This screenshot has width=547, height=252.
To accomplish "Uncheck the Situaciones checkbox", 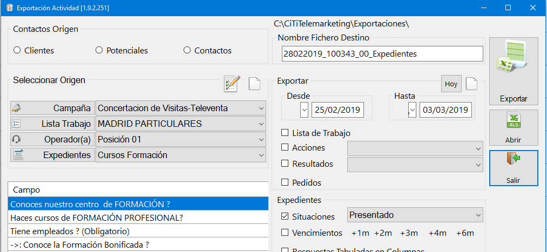I will (285, 216).
